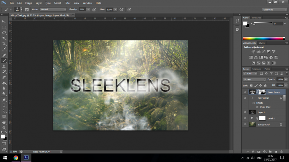
Task: Select the History Brush tool
Action: 4,72
